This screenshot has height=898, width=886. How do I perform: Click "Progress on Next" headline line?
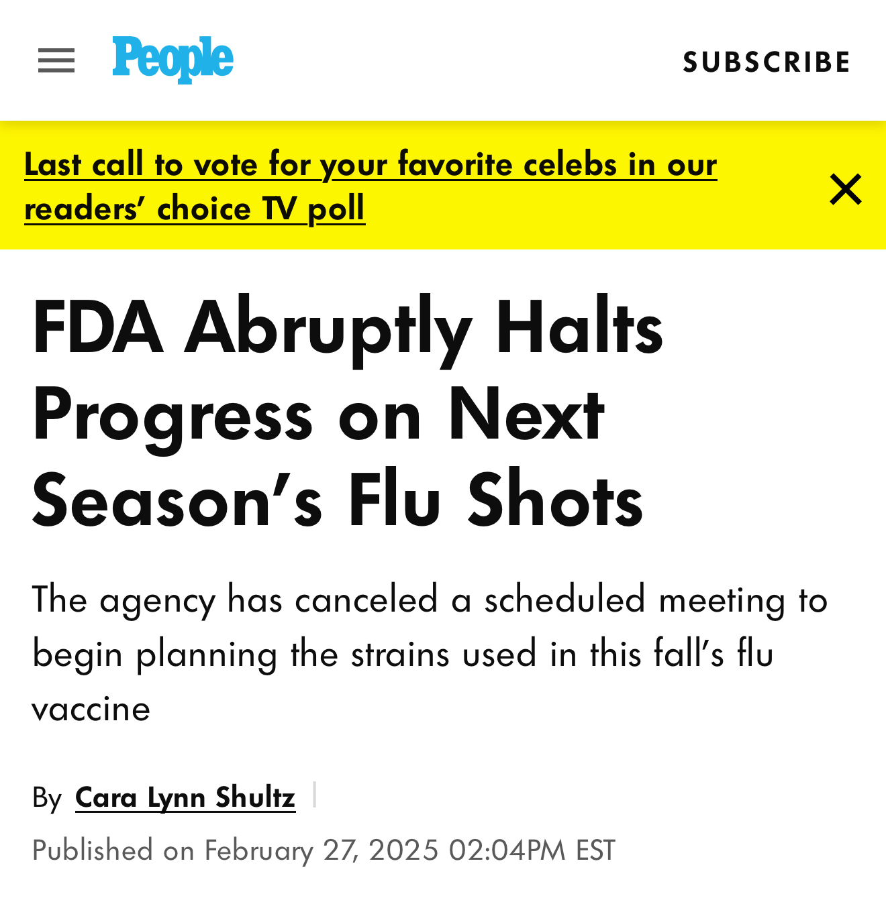click(x=319, y=414)
